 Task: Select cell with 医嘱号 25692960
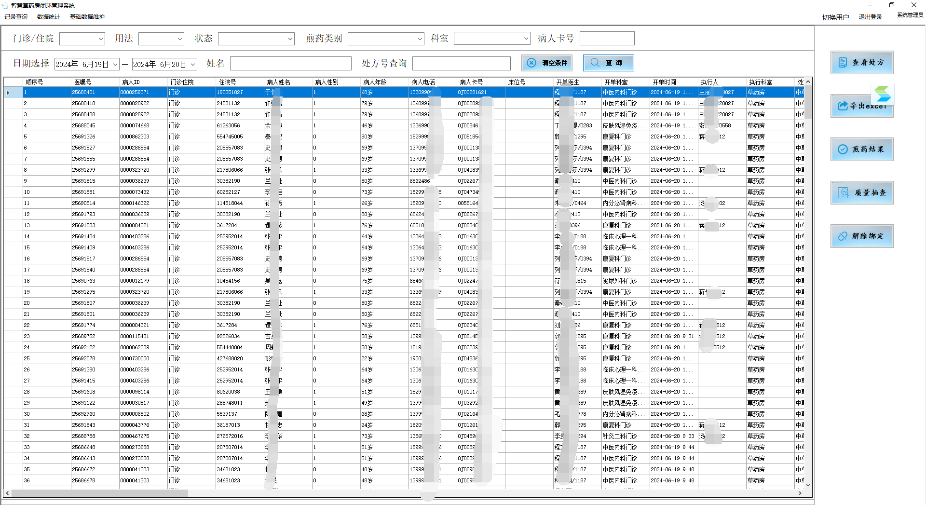tap(95, 414)
